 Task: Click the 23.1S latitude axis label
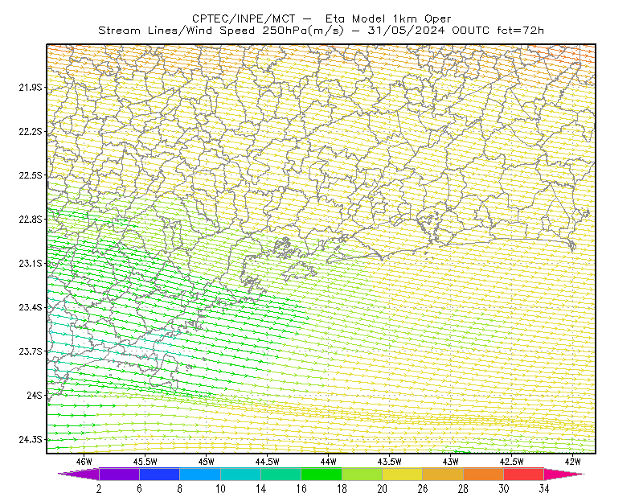(31, 263)
